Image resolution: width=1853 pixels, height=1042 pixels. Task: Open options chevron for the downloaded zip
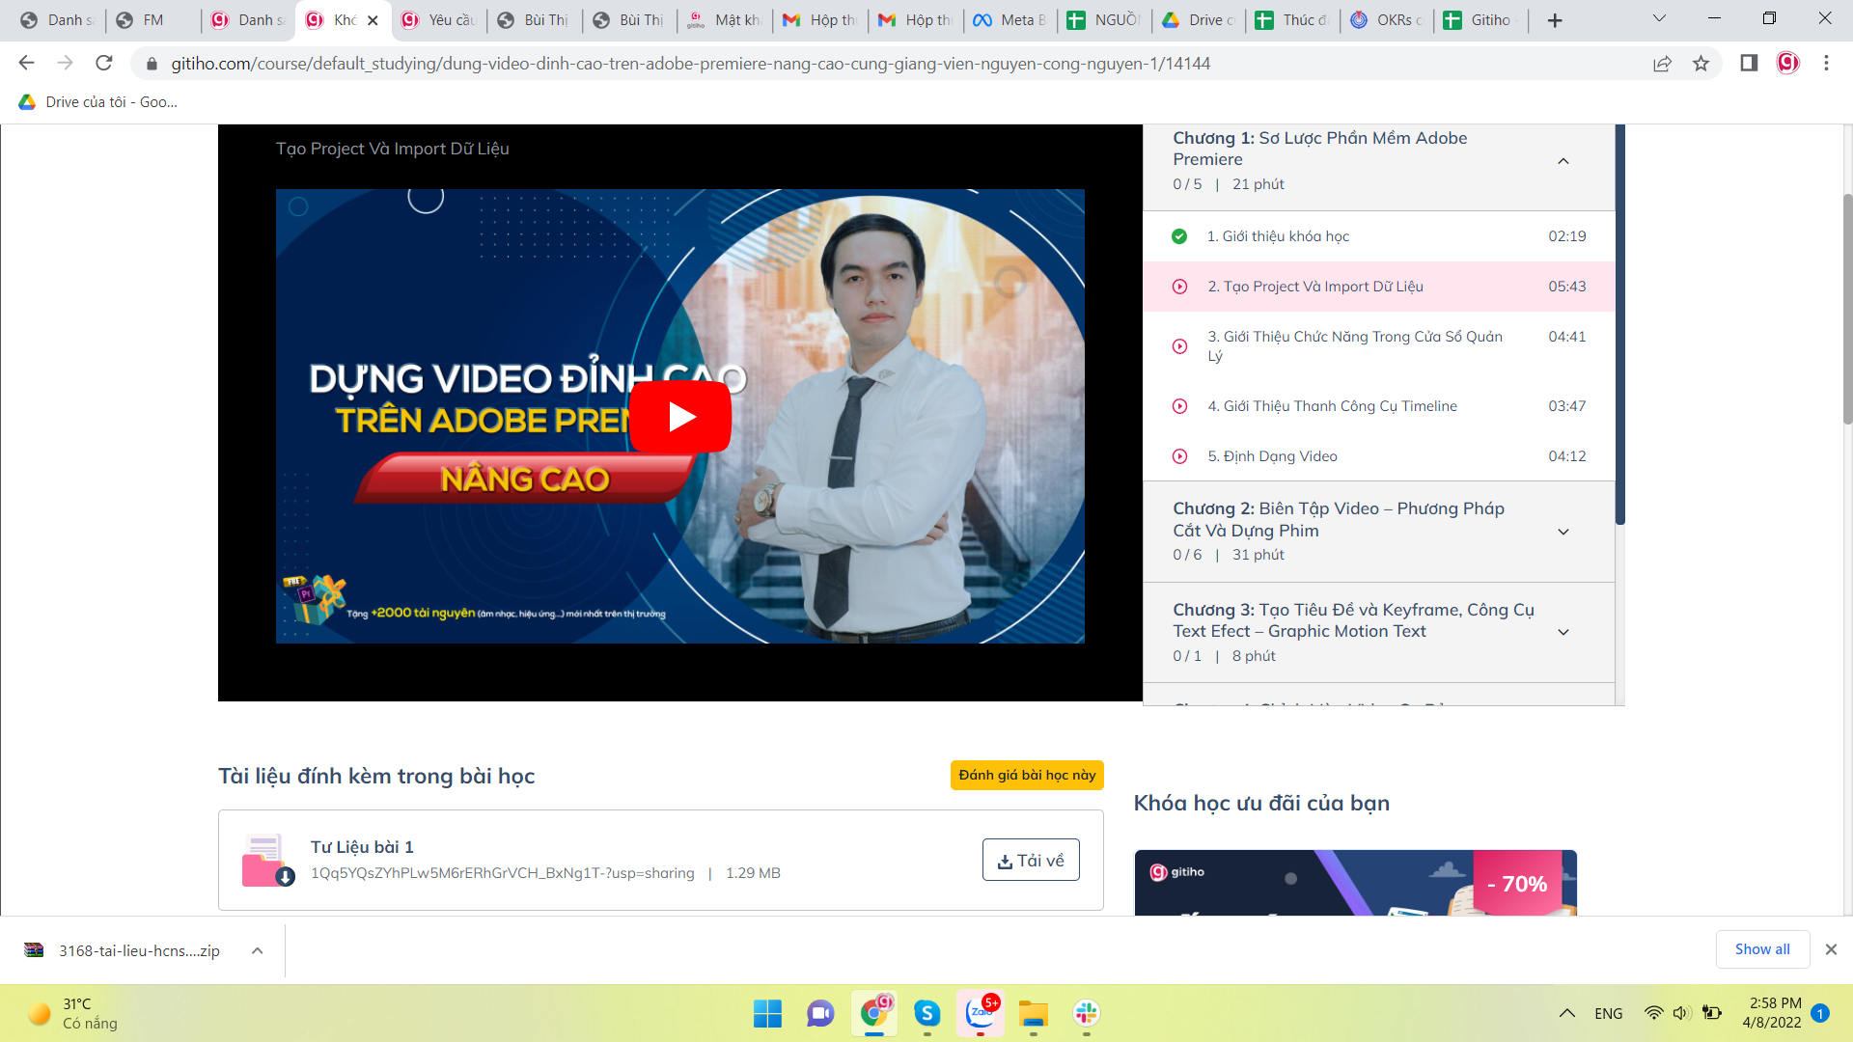[258, 950]
